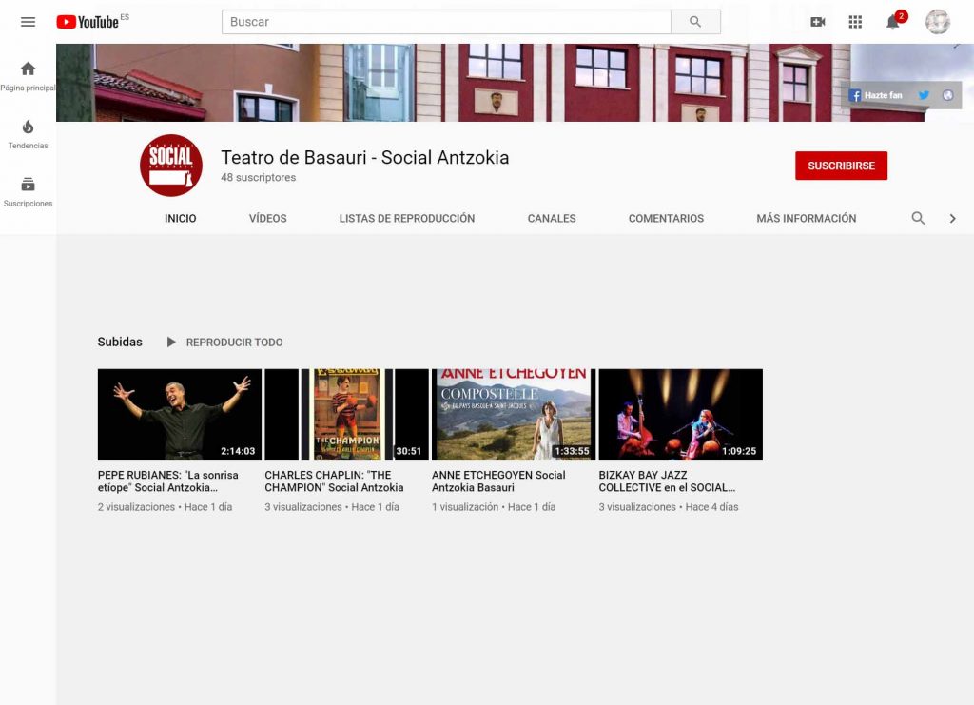The image size is (974, 705).
Task: Open the notifications bell
Action: coord(893,22)
